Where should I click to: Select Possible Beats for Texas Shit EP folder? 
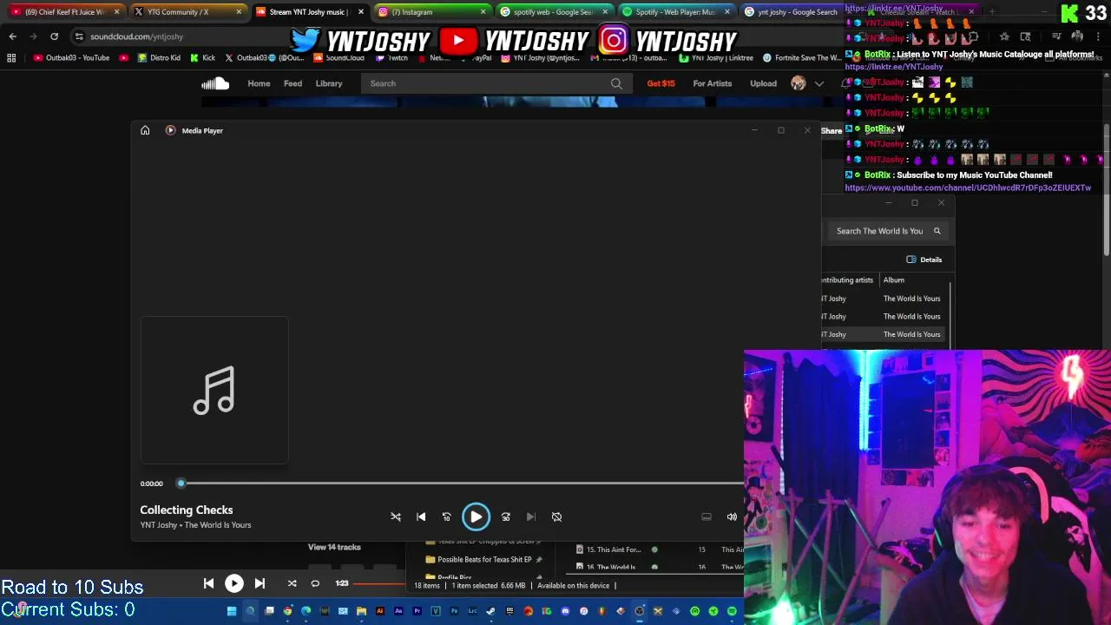point(483,560)
